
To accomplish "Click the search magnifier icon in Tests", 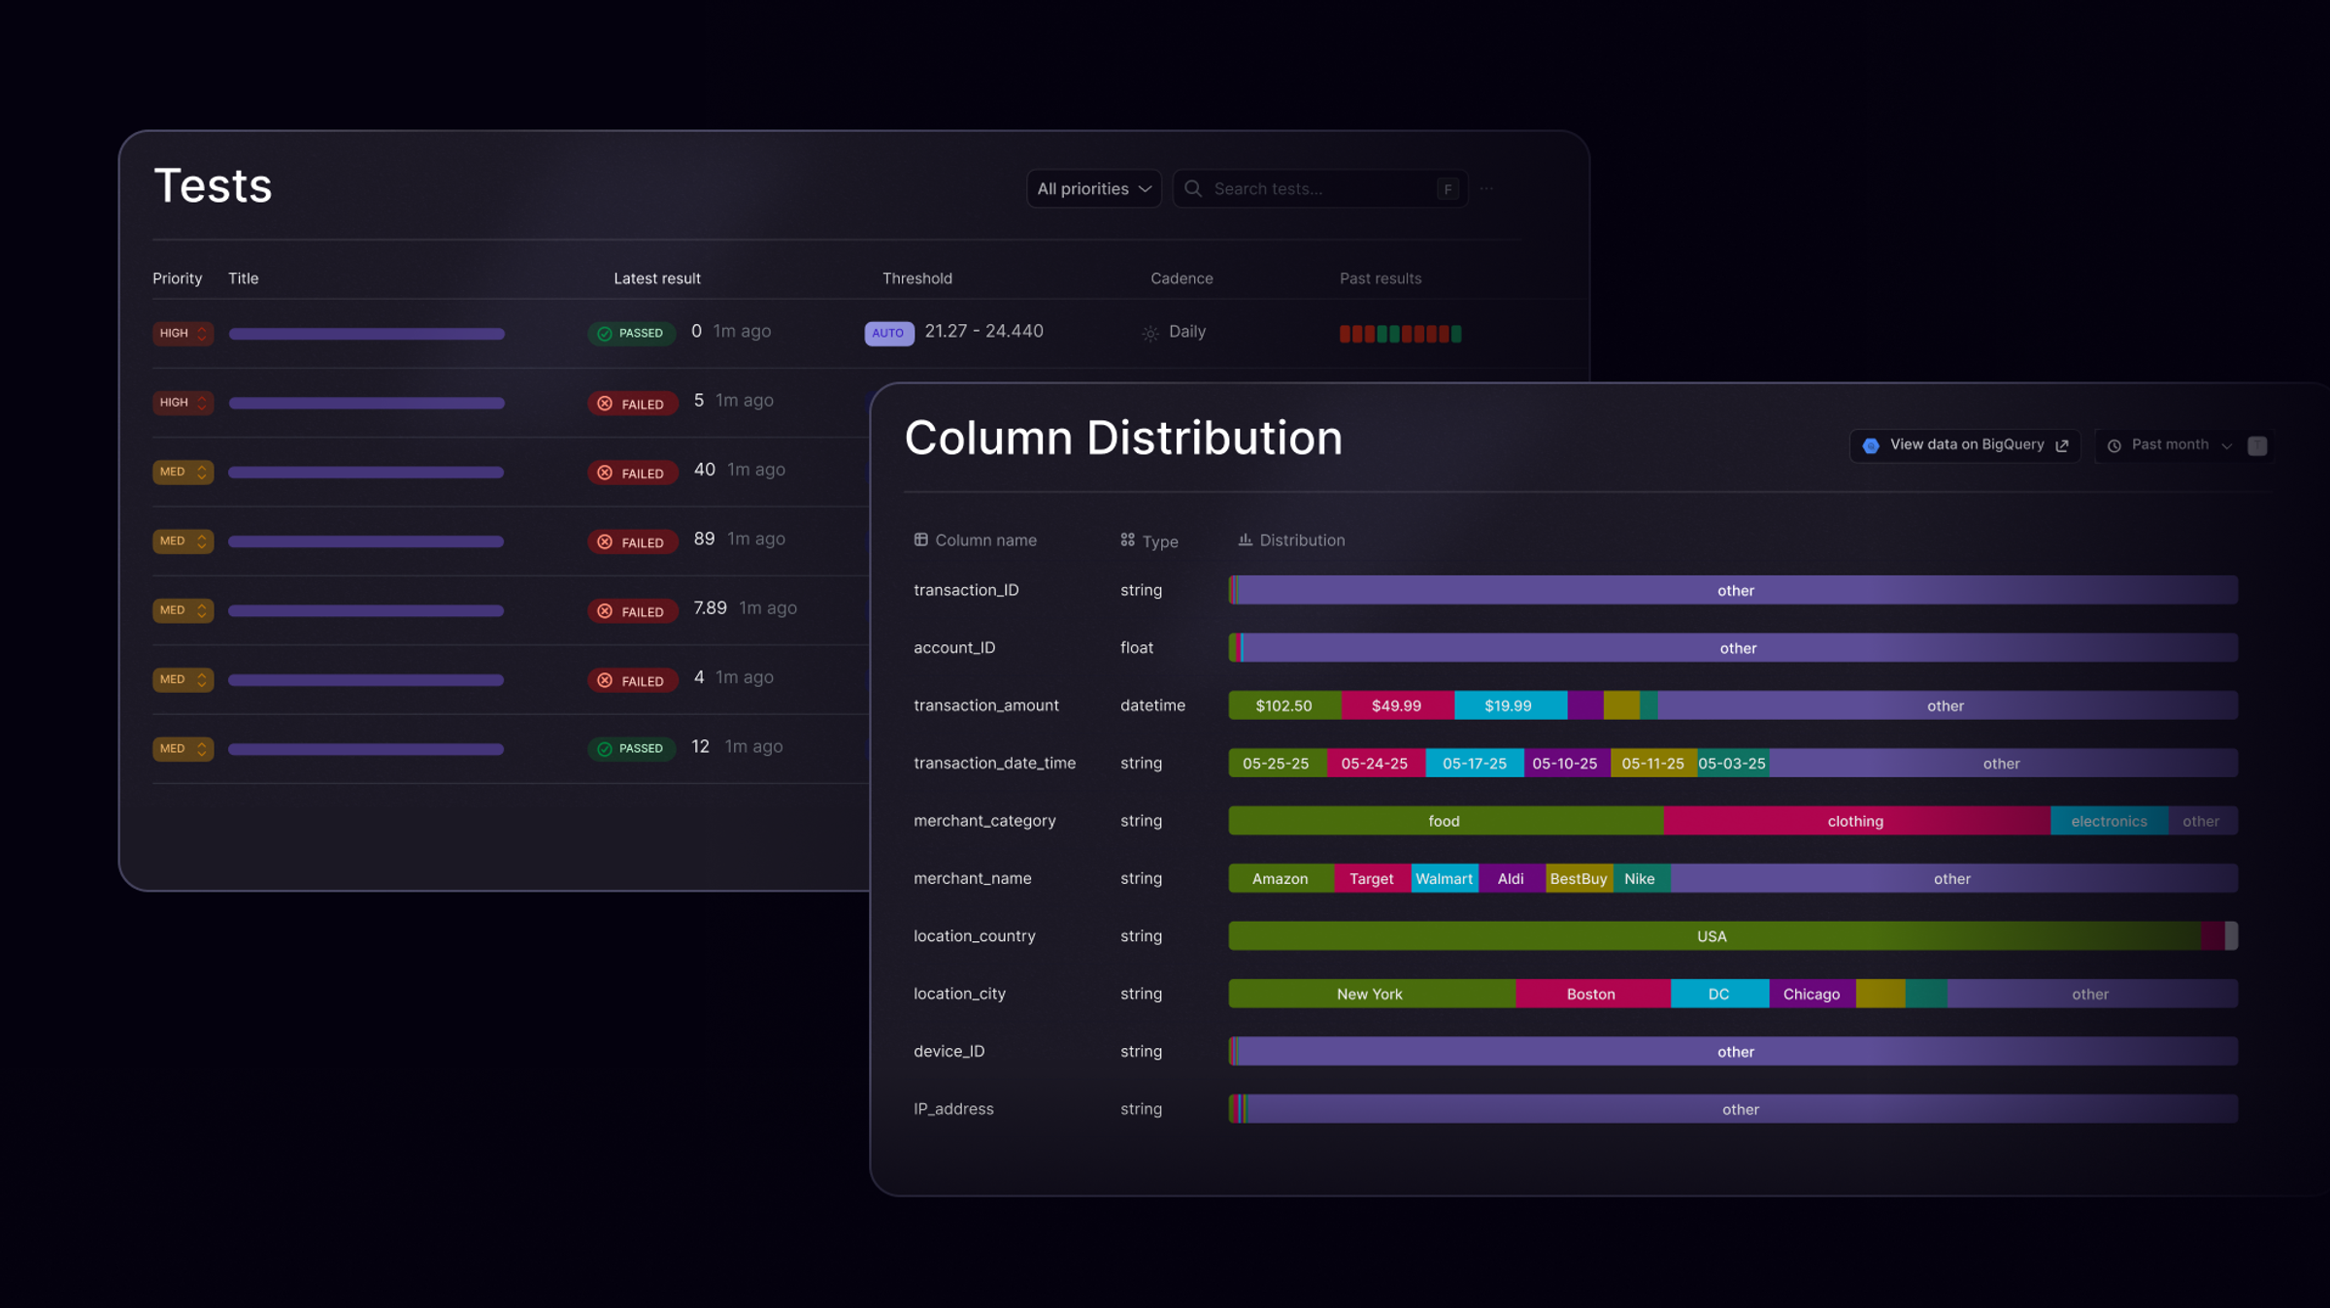I will click(x=1193, y=188).
